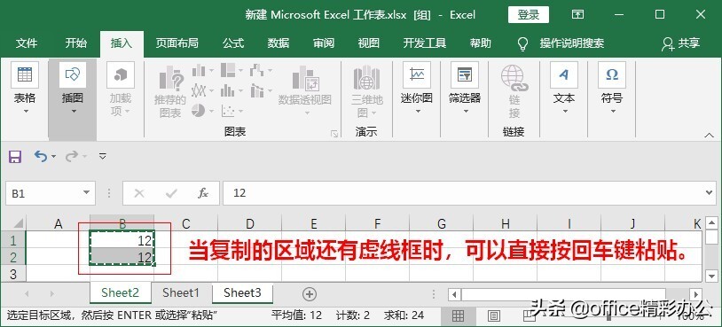Open the 文件 (File) tab
This screenshot has height=327, width=722.
(x=27, y=43)
